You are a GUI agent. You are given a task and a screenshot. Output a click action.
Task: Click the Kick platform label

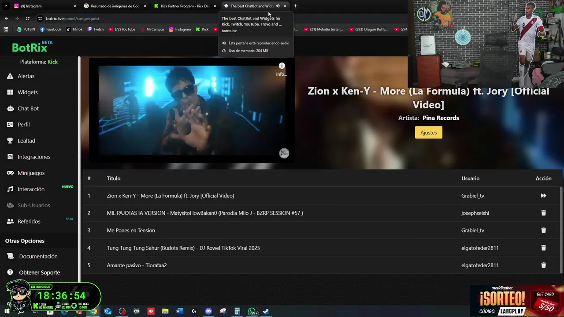click(x=52, y=62)
